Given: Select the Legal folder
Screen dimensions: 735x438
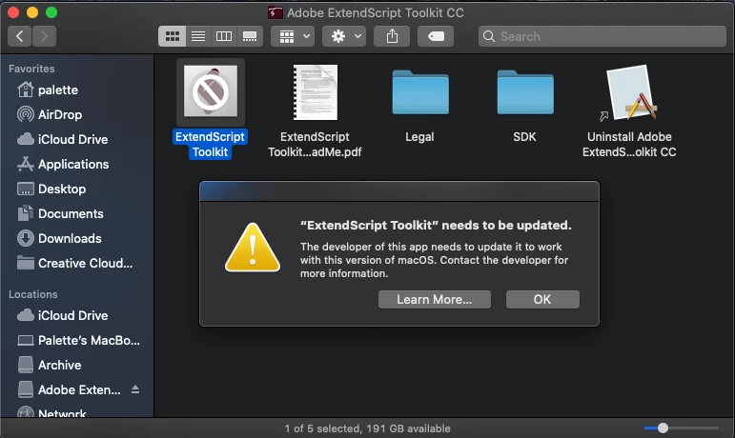Looking at the screenshot, I should [420, 92].
